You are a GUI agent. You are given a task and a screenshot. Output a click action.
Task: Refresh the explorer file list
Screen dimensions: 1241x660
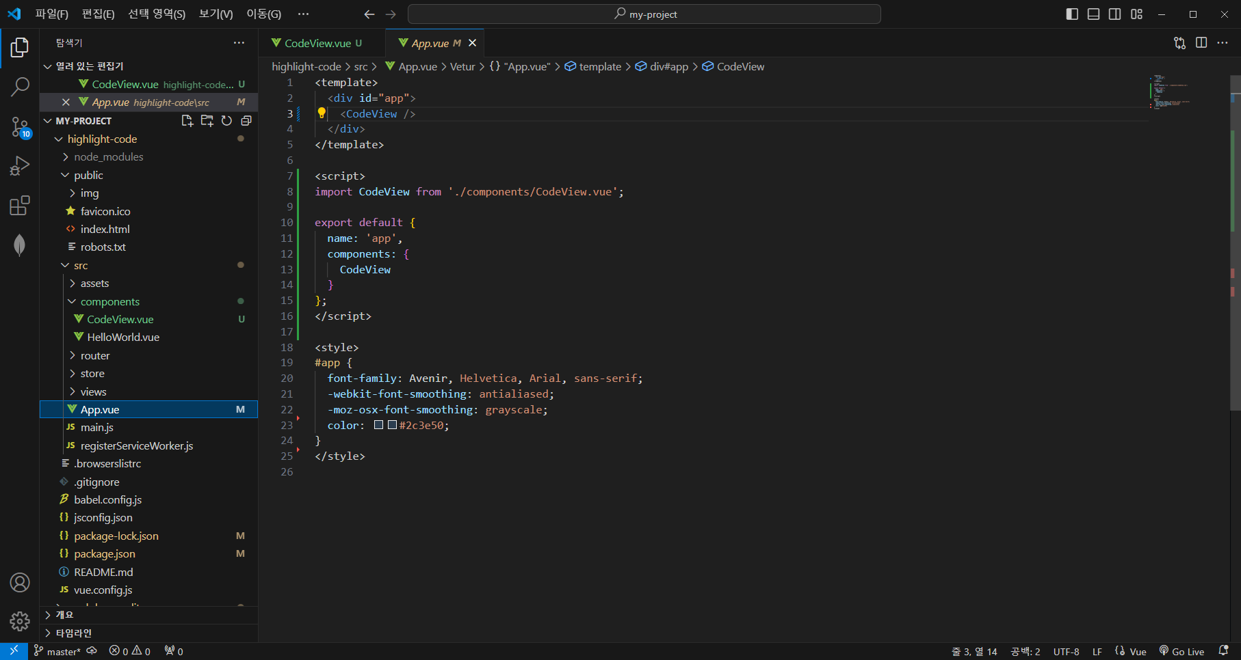click(x=226, y=120)
